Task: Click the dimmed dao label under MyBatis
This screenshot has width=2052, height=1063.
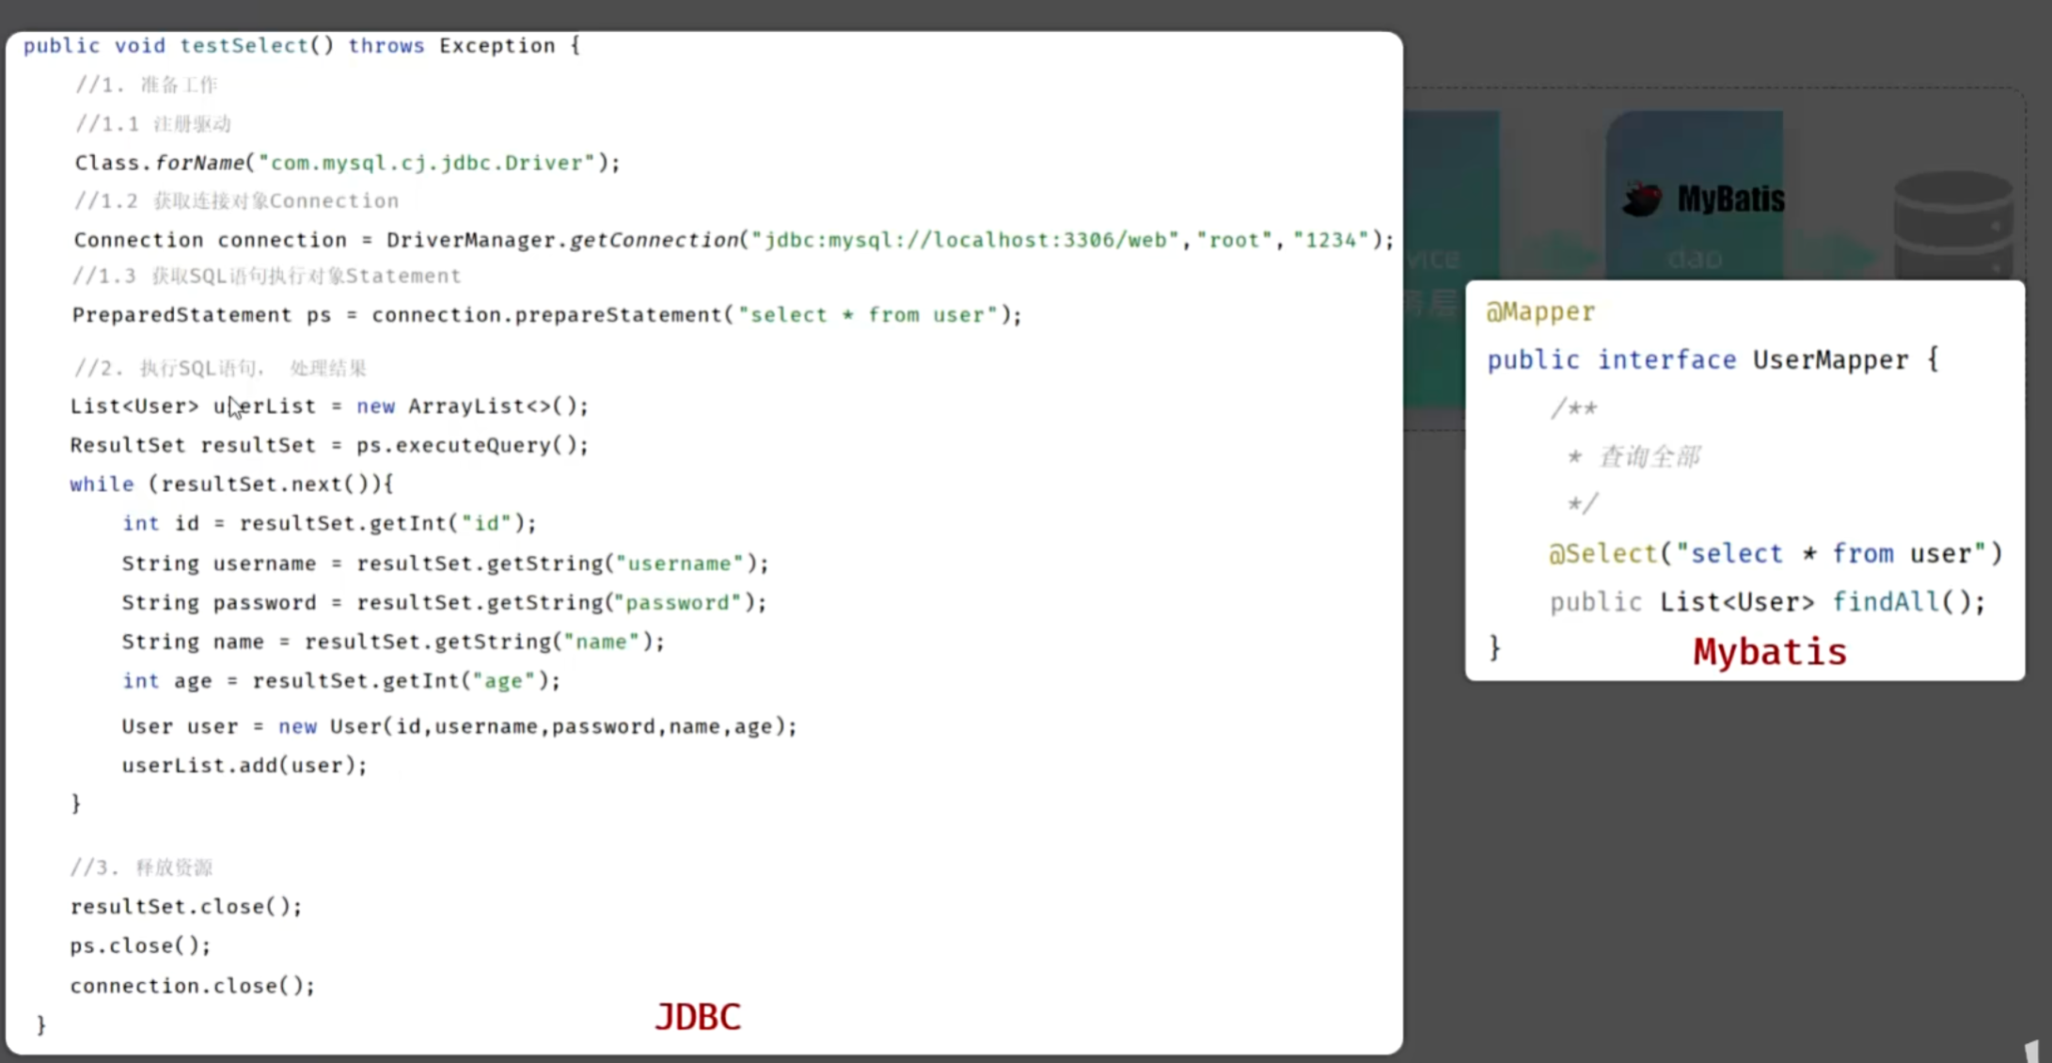Action: (x=1694, y=258)
